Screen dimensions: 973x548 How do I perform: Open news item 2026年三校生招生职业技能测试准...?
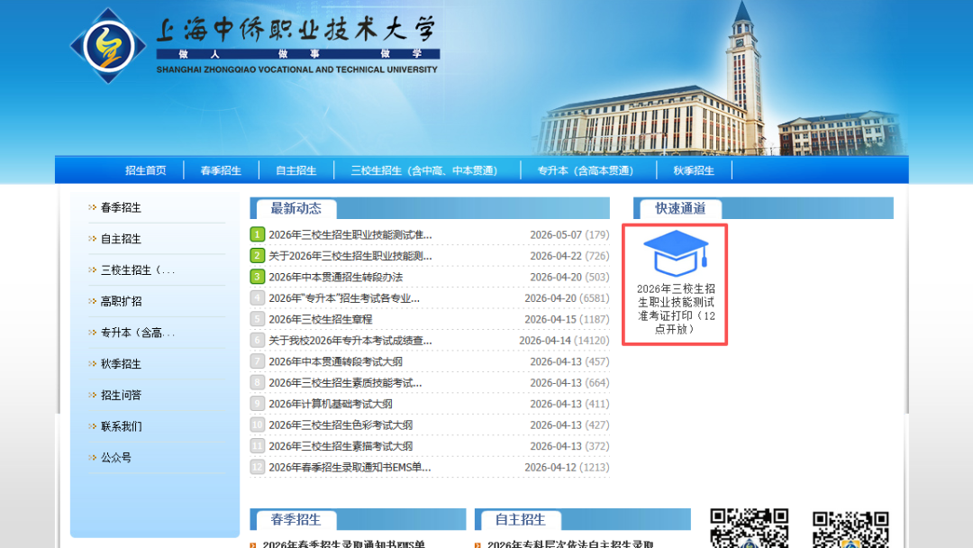pyautogui.click(x=350, y=234)
